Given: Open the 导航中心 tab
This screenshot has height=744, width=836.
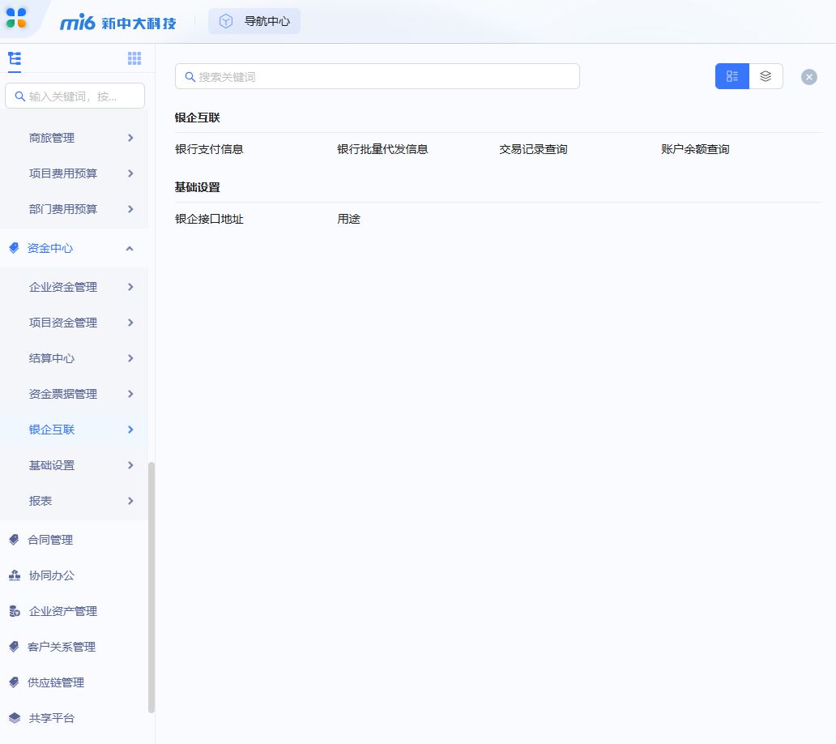Looking at the screenshot, I should 254,21.
